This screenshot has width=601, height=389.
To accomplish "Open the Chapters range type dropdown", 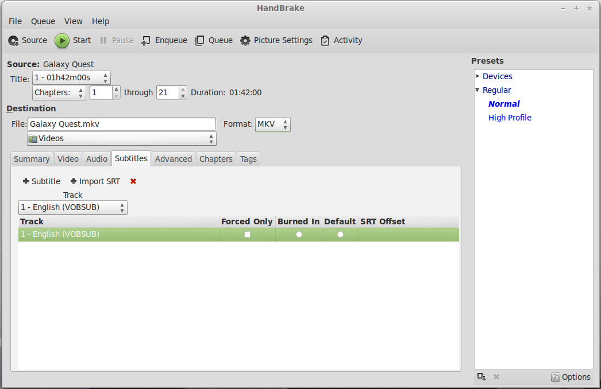I will [x=59, y=92].
